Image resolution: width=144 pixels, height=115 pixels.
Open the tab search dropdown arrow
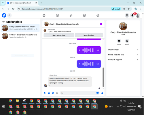click(x=3, y=3)
